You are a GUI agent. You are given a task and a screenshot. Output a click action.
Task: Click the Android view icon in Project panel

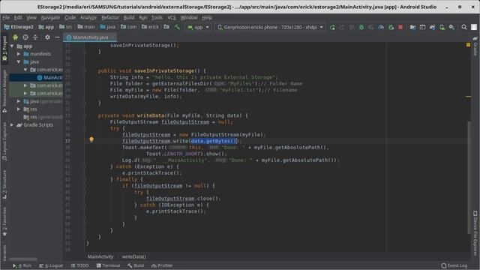point(15,37)
